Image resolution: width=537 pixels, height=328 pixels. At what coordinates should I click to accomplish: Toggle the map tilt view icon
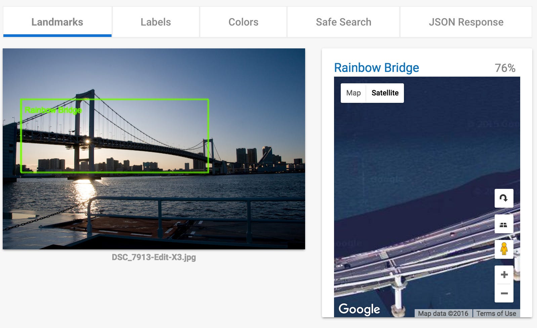(x=504, y=224)
